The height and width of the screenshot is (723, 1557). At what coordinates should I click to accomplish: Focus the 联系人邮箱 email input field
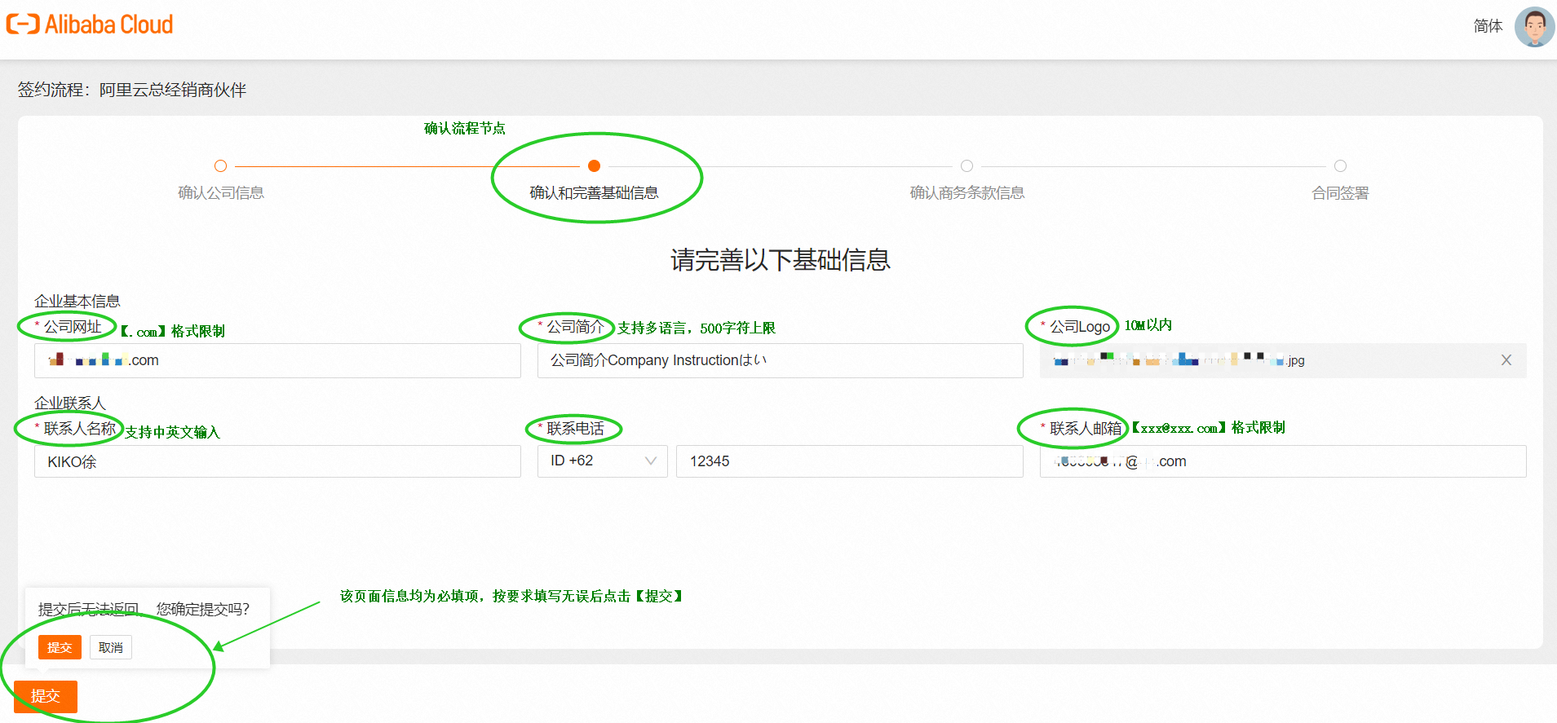pos(1283,461)
